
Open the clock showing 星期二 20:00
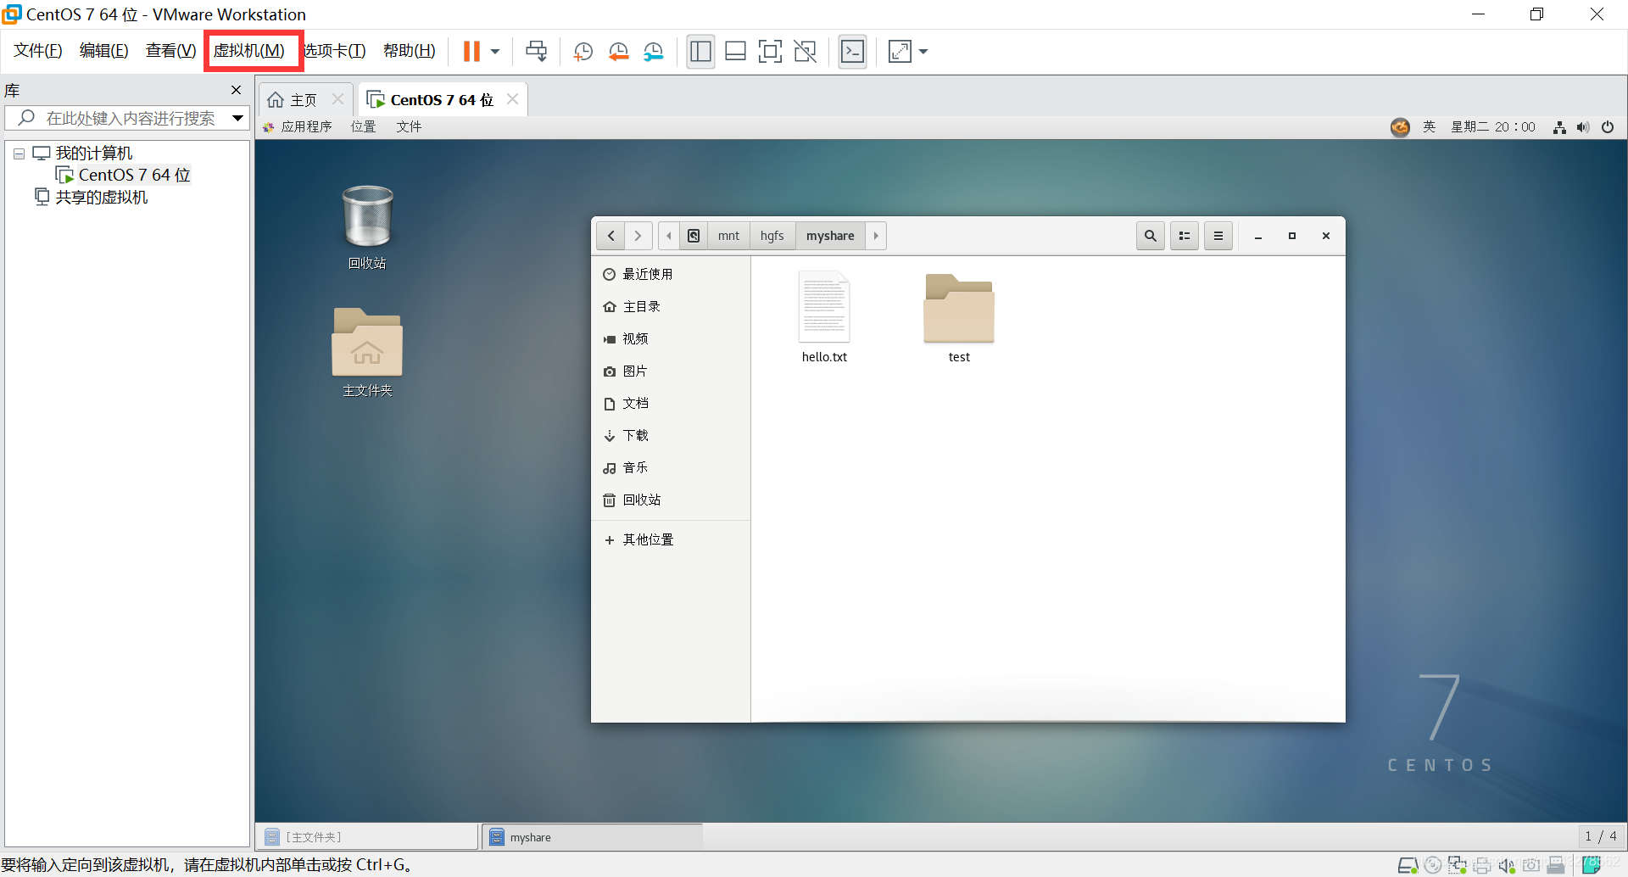[x=1492, y=127]
